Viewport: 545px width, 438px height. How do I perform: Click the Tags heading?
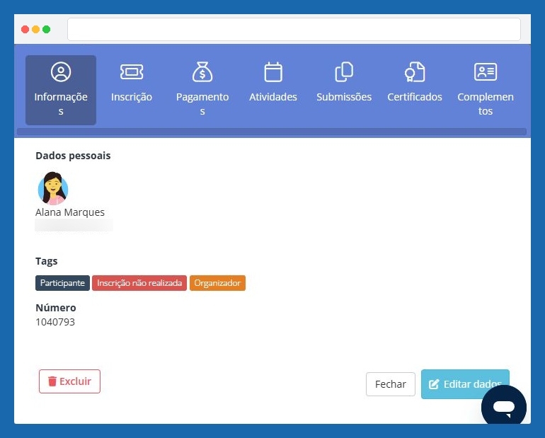(47, 261)
